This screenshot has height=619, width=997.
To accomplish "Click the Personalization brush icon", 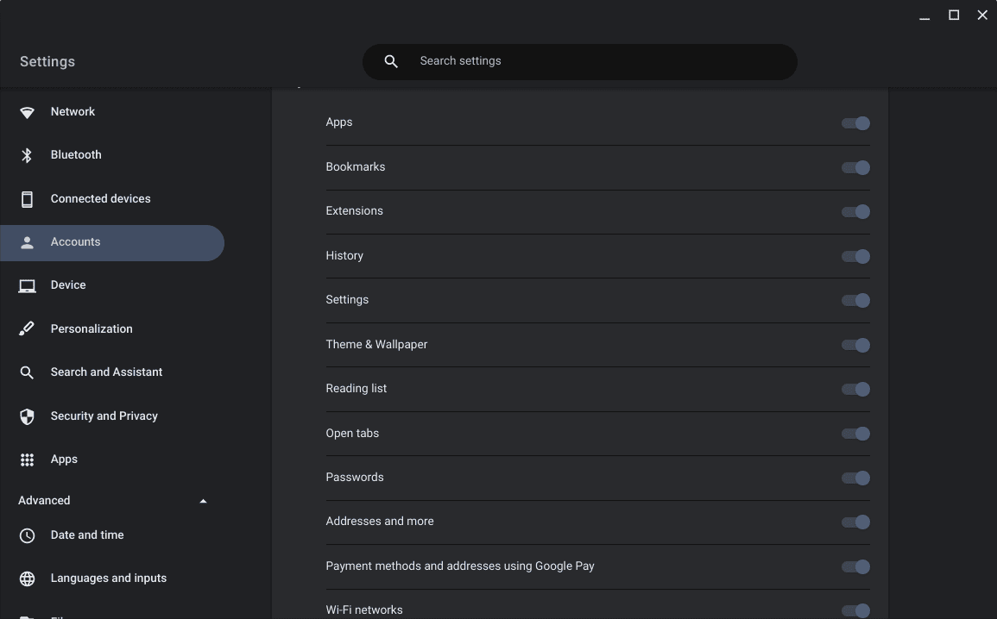I will coord(27,328).
